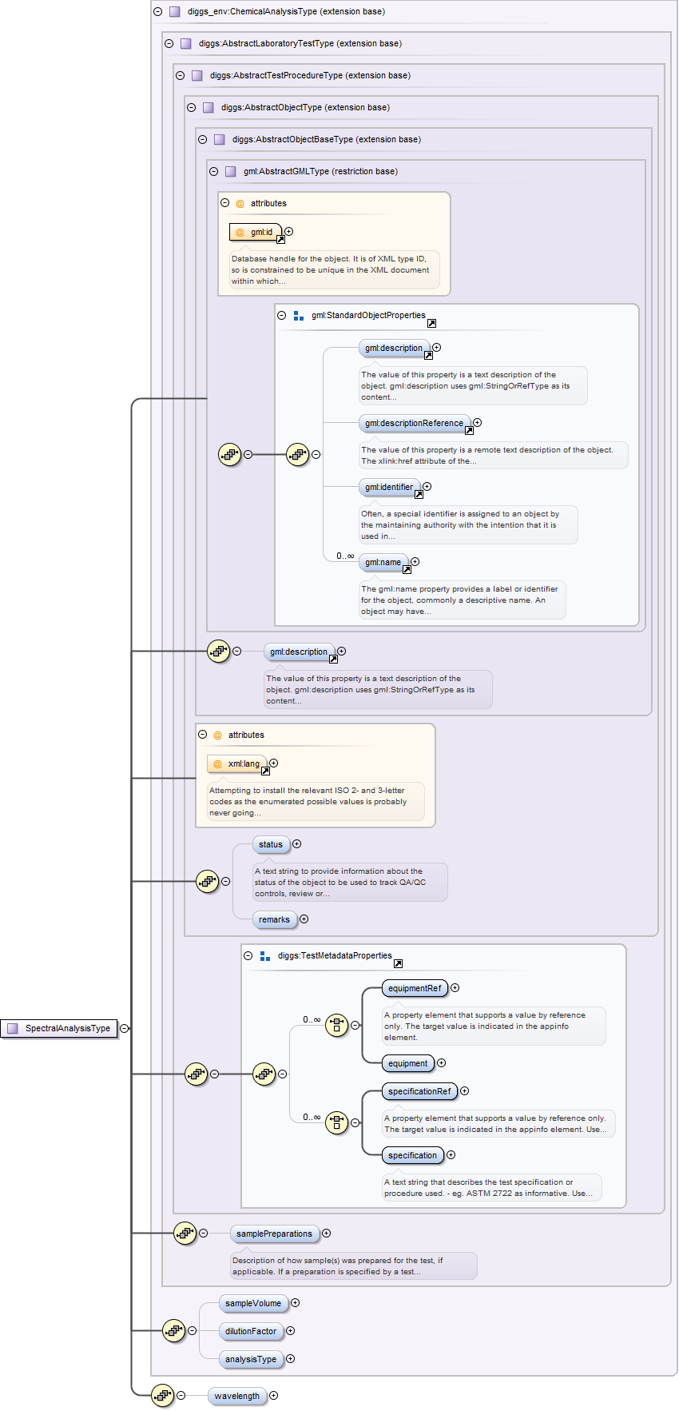Expand the gml:descriptionReference element

477,422
